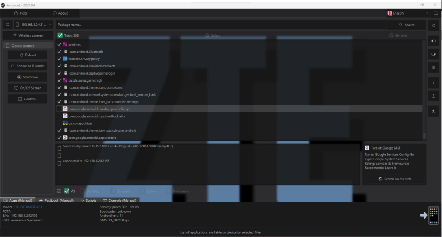Click the log icon beside Successfully paired

[59, 148]
